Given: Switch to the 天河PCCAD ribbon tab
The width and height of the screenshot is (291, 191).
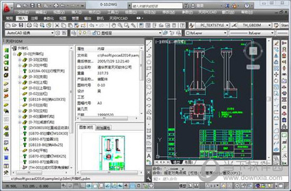Looking at the screenshot, I should tap(118, 18).
